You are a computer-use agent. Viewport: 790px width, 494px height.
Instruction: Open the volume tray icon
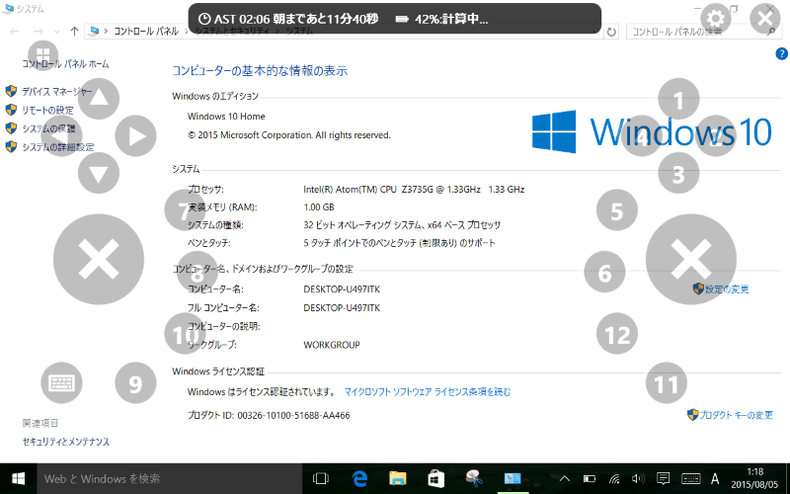point(638,479)
